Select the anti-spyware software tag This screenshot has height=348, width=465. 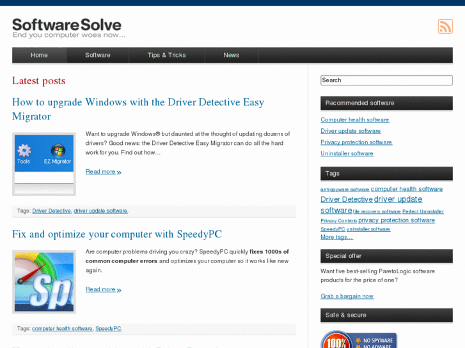(x=345, y=189)
